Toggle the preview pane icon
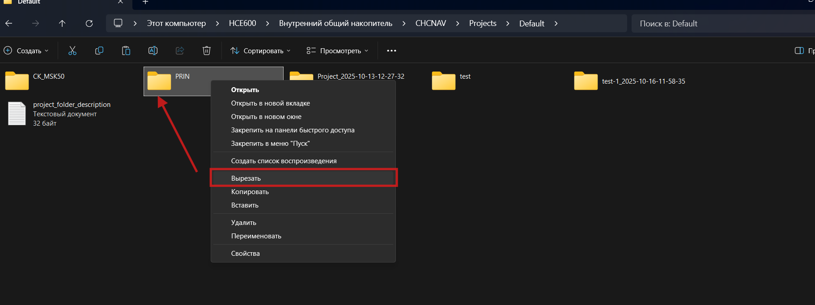This screenshot has width=815, height=305. [799, 51]
